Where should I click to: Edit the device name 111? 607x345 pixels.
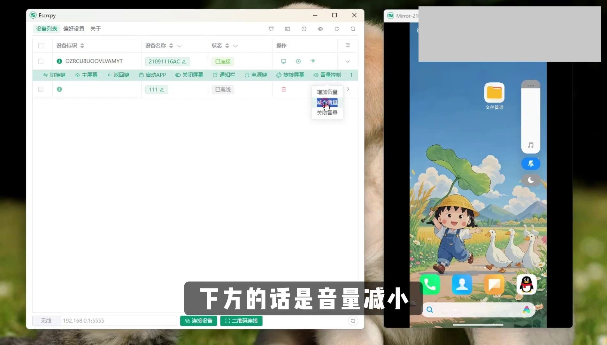click(x=162, y=90)
